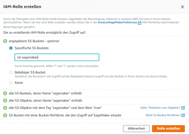This screenshot has height=135, width=189.
Task: Click external icon after Markieren von Objekten
Action: pyautogui.click(x=183, y=108)
